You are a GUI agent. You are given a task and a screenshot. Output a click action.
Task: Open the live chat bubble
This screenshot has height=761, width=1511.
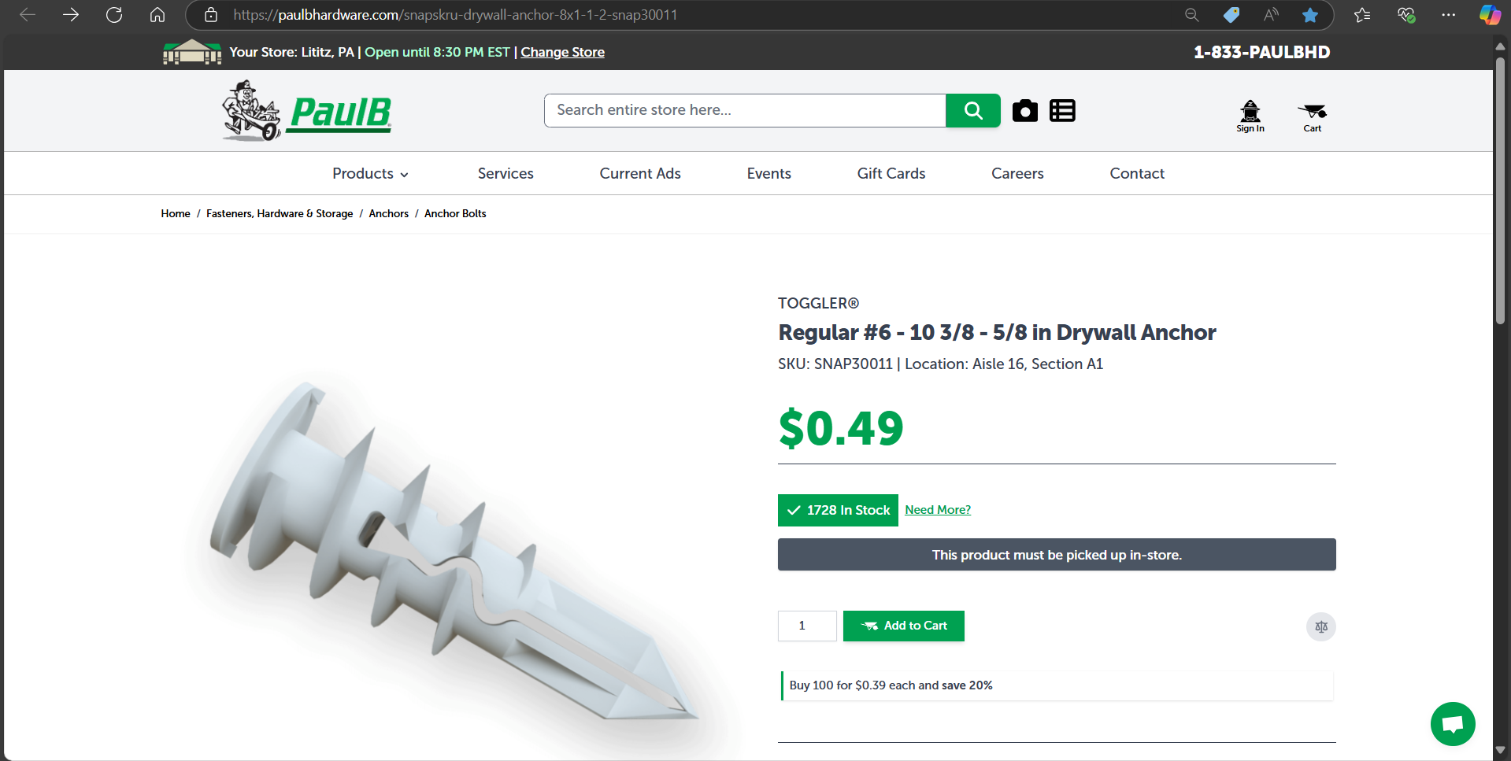1453,724
